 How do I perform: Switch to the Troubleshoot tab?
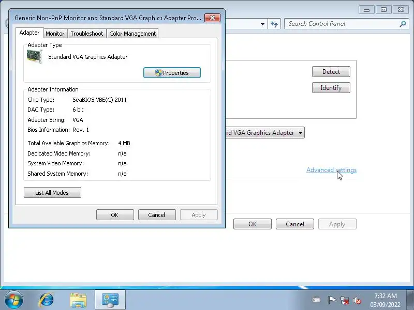click(87, 34)
